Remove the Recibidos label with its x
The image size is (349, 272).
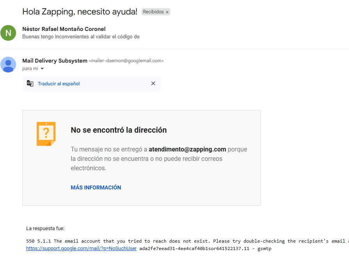[x=167, y=12]
